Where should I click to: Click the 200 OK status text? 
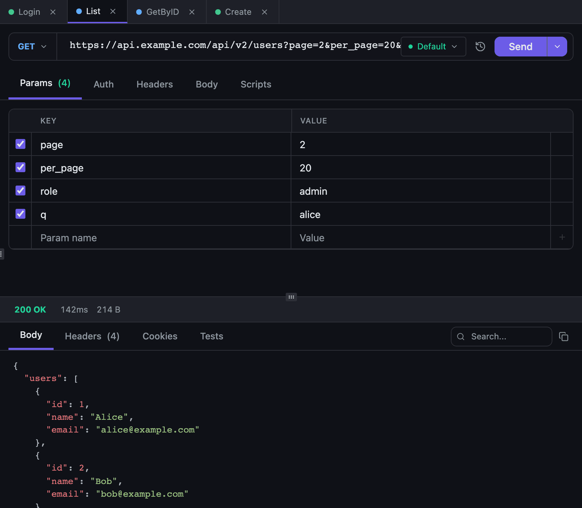pos(30,309)
